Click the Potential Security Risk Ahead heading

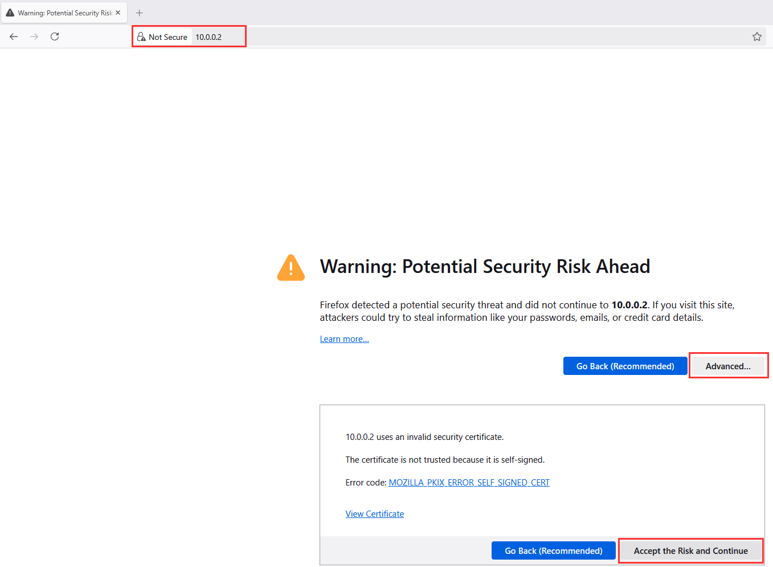point(485,267)
